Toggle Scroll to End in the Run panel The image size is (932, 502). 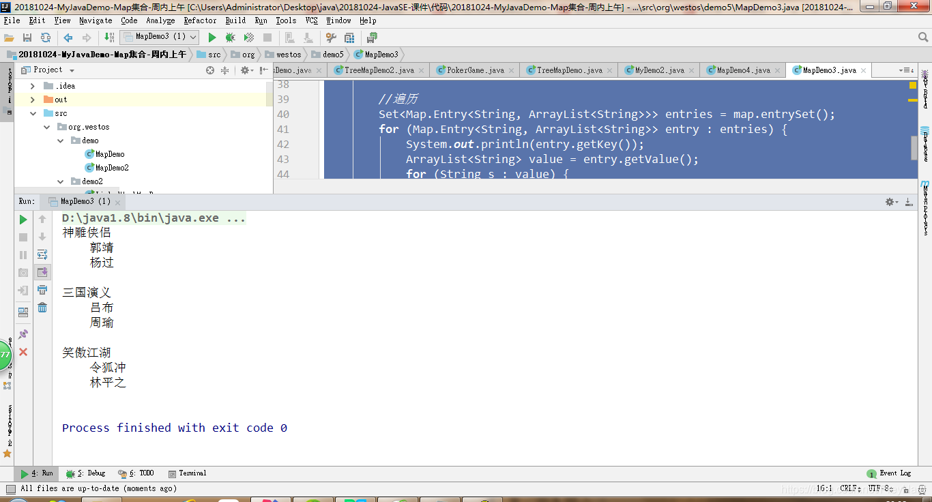(42, 272)
